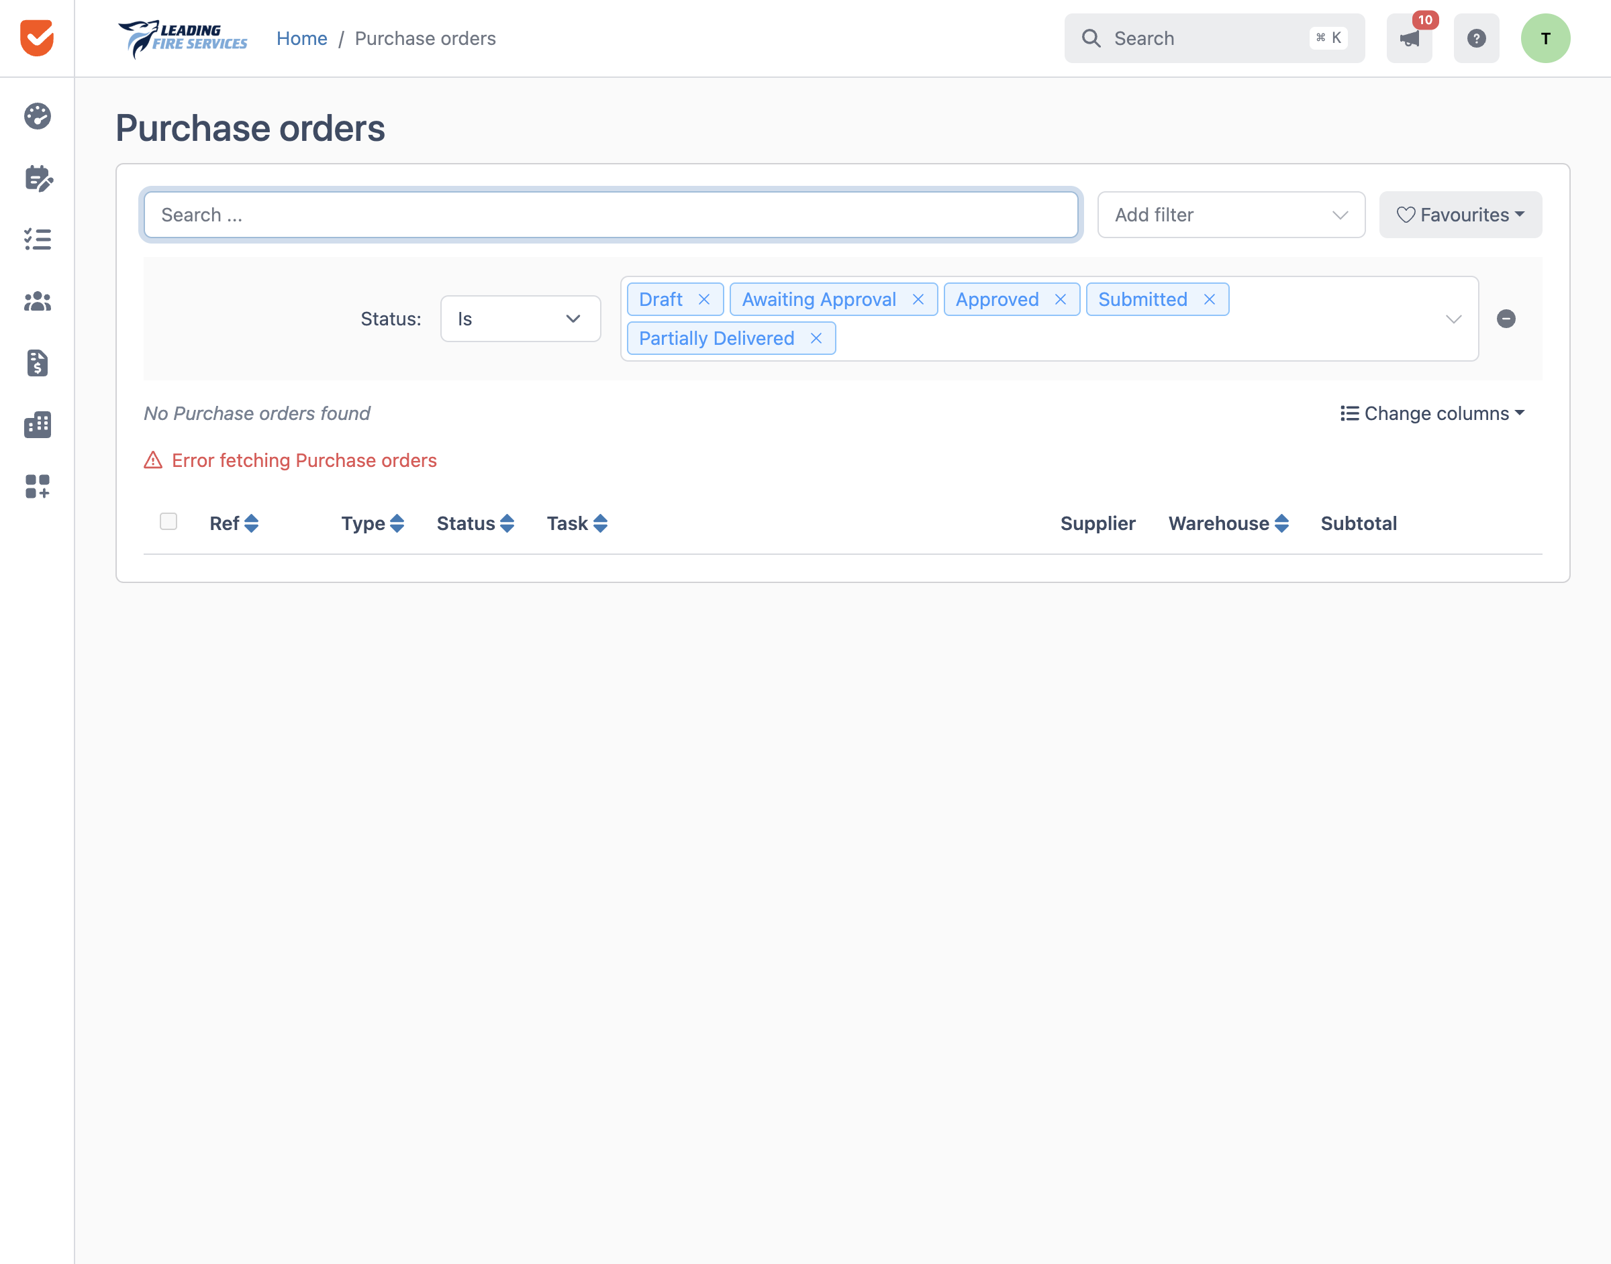Remove the Submitted status tag

click(x=1209, y=299)
